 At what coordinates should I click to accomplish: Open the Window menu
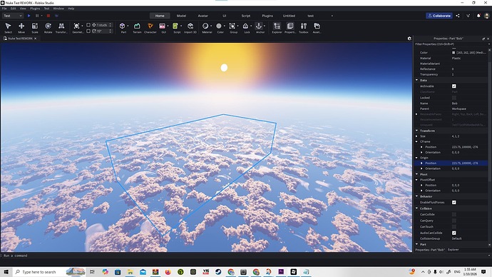58,9
